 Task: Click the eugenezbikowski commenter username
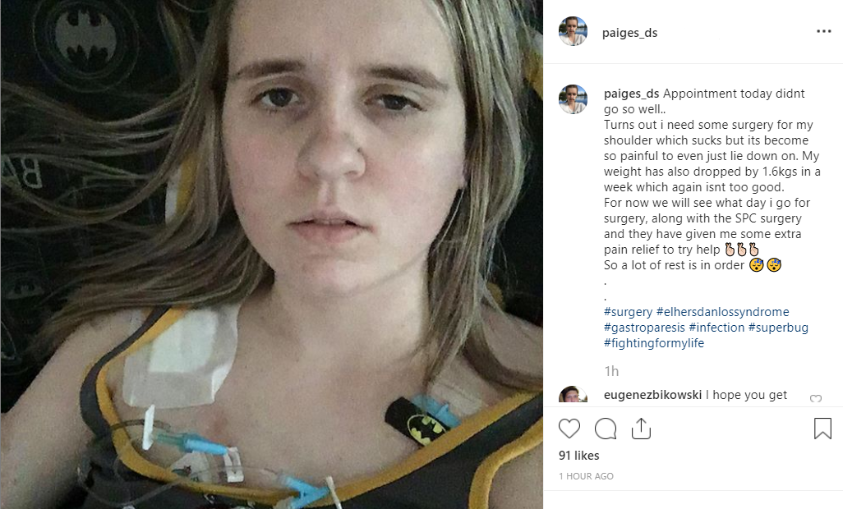click(652, 395)
